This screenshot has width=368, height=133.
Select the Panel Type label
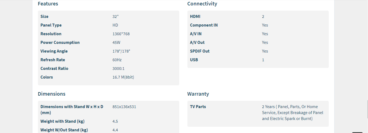pyautogui.click(x=51, y=25)
